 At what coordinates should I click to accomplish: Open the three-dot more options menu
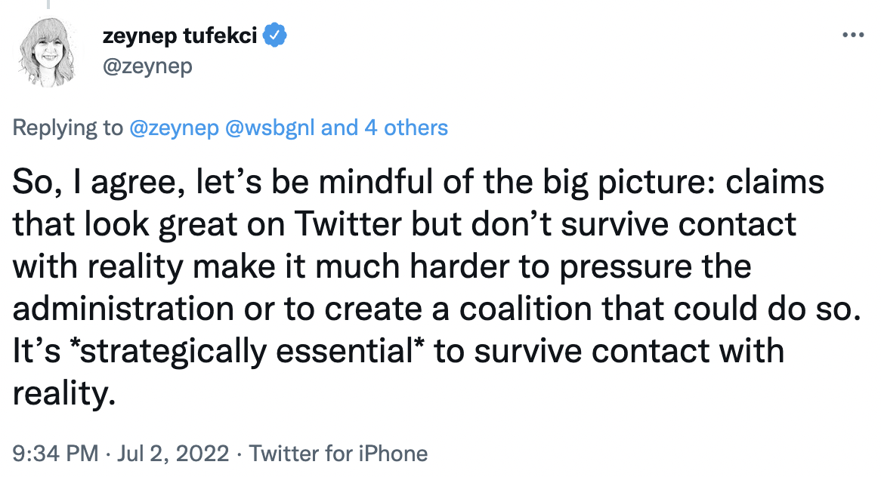coord(852,35)
